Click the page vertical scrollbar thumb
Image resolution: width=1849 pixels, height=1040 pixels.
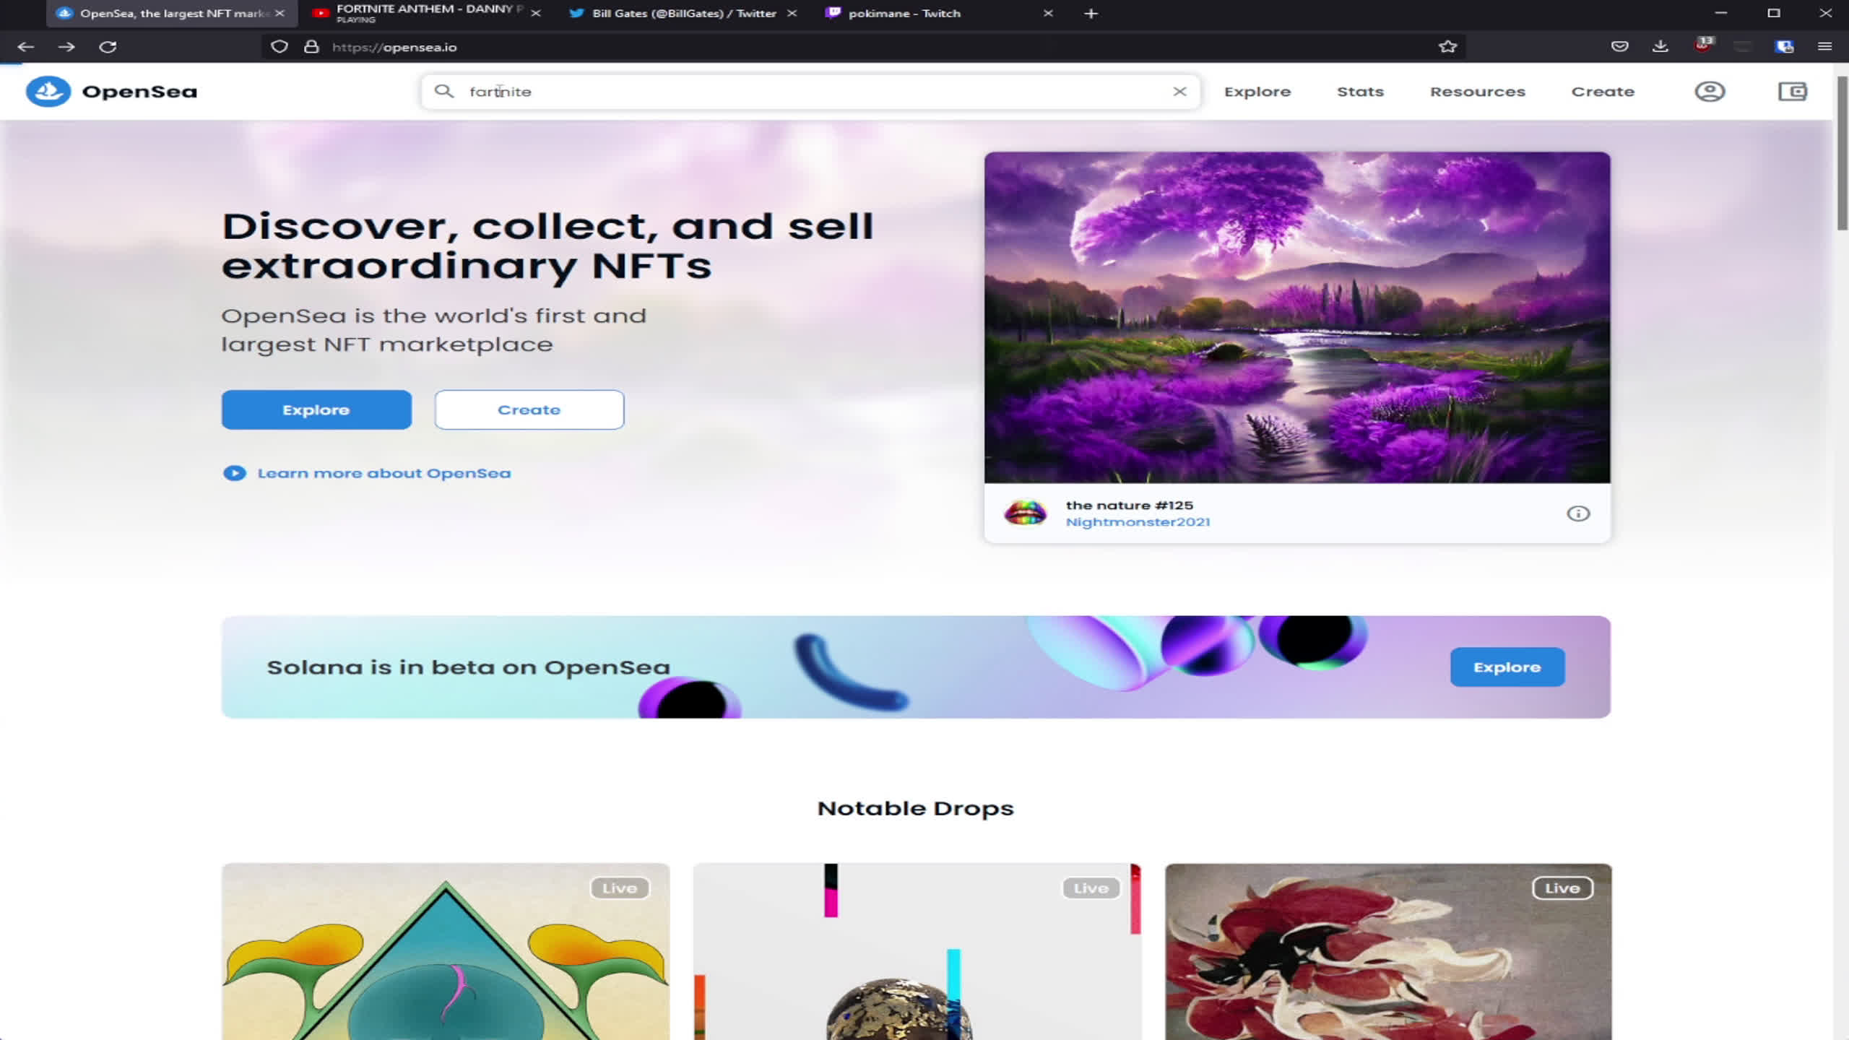coord(1842,152)
